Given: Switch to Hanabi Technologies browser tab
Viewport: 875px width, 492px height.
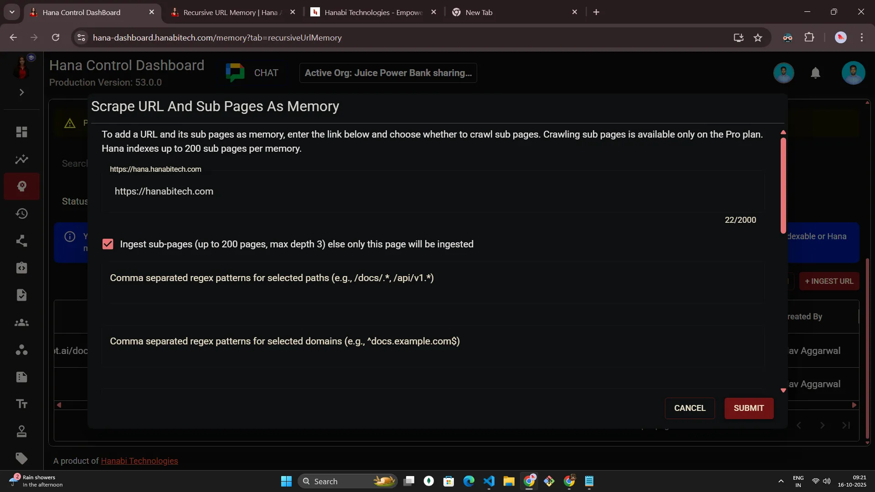Looking at the screenshot, I should click(373, 12).
